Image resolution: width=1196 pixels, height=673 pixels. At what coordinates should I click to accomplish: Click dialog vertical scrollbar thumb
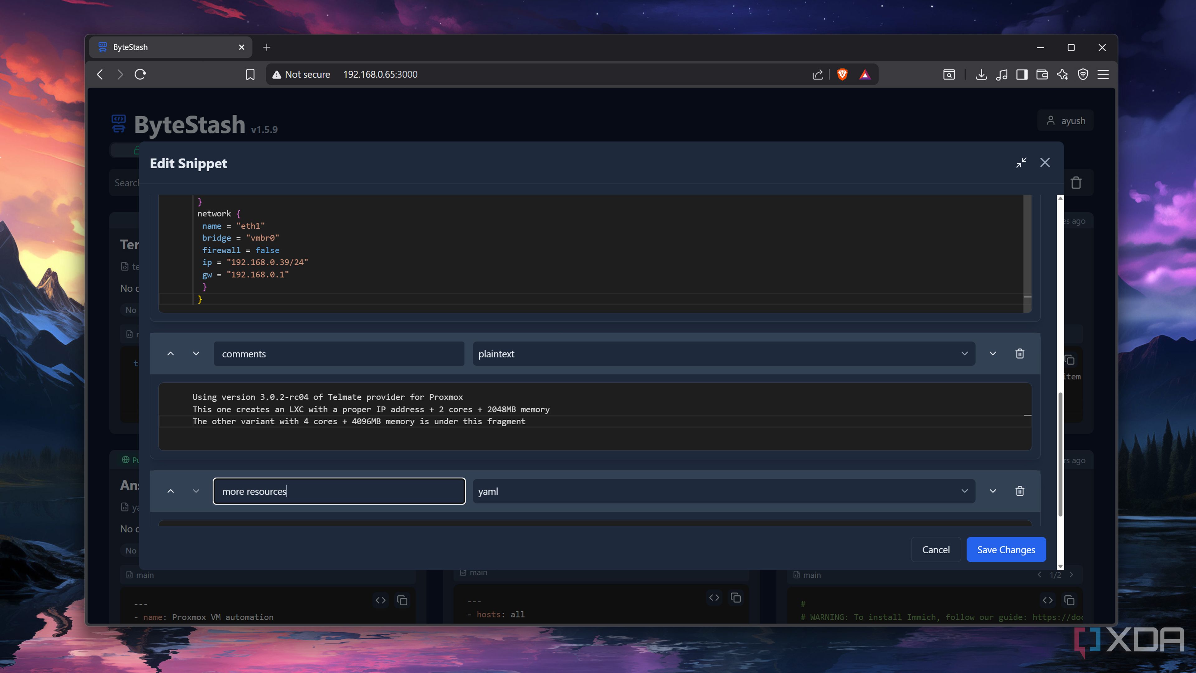point(1060,454)
